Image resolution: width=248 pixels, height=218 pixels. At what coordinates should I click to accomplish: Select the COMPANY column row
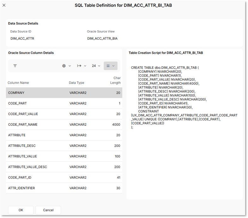(64, 93)
